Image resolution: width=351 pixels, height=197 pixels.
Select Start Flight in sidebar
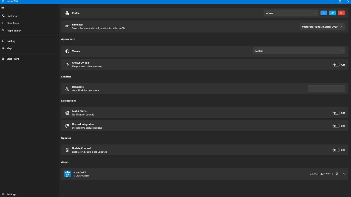(x=13, y=59)
